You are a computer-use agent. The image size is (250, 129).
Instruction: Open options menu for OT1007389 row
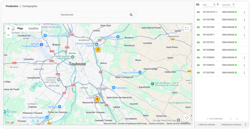point(244,73)
